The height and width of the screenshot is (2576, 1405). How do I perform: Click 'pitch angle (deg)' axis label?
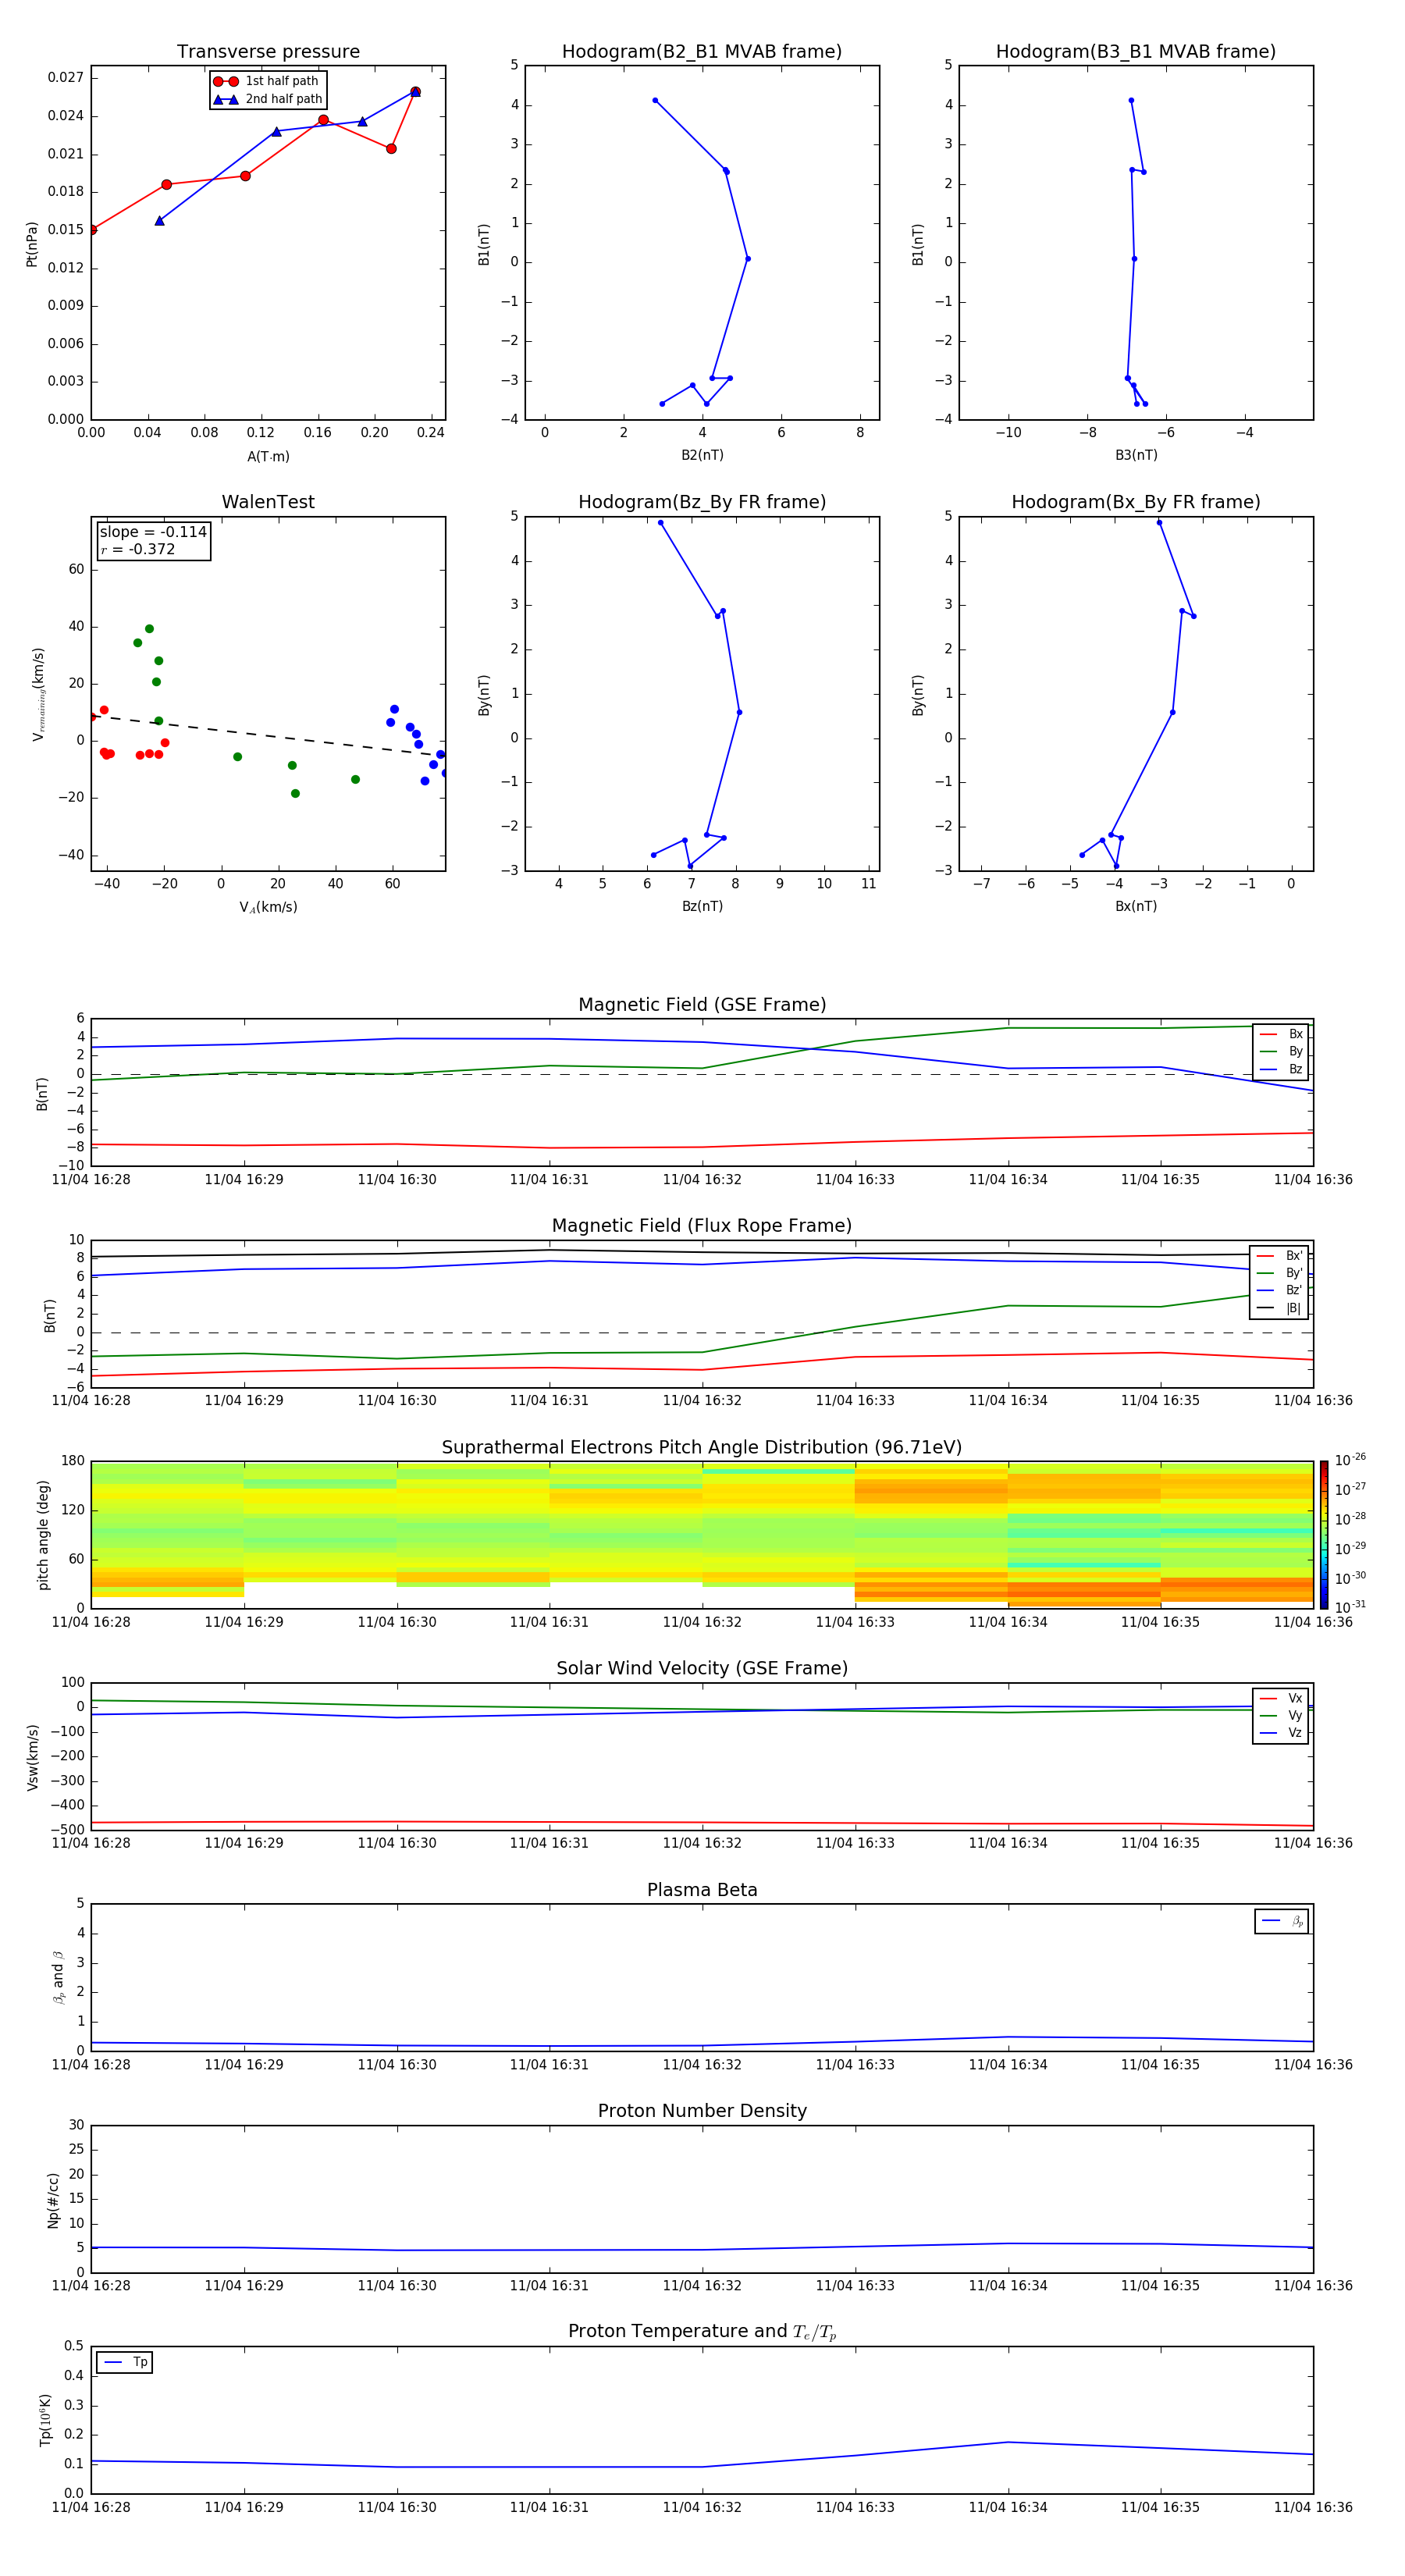tap(43, 1534)
